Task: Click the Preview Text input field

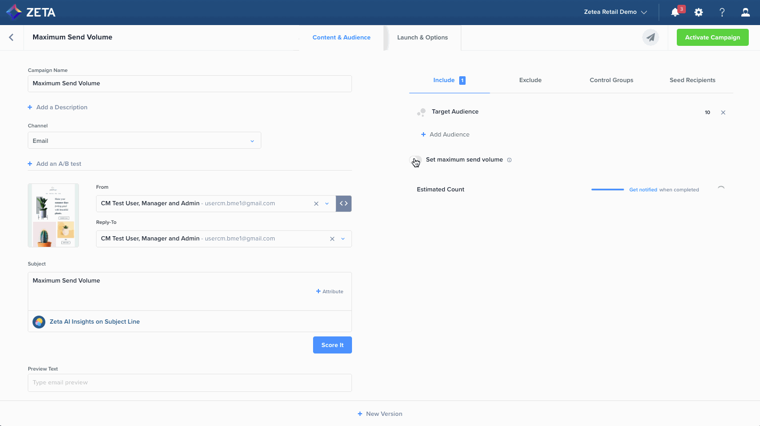Action: 189,382
